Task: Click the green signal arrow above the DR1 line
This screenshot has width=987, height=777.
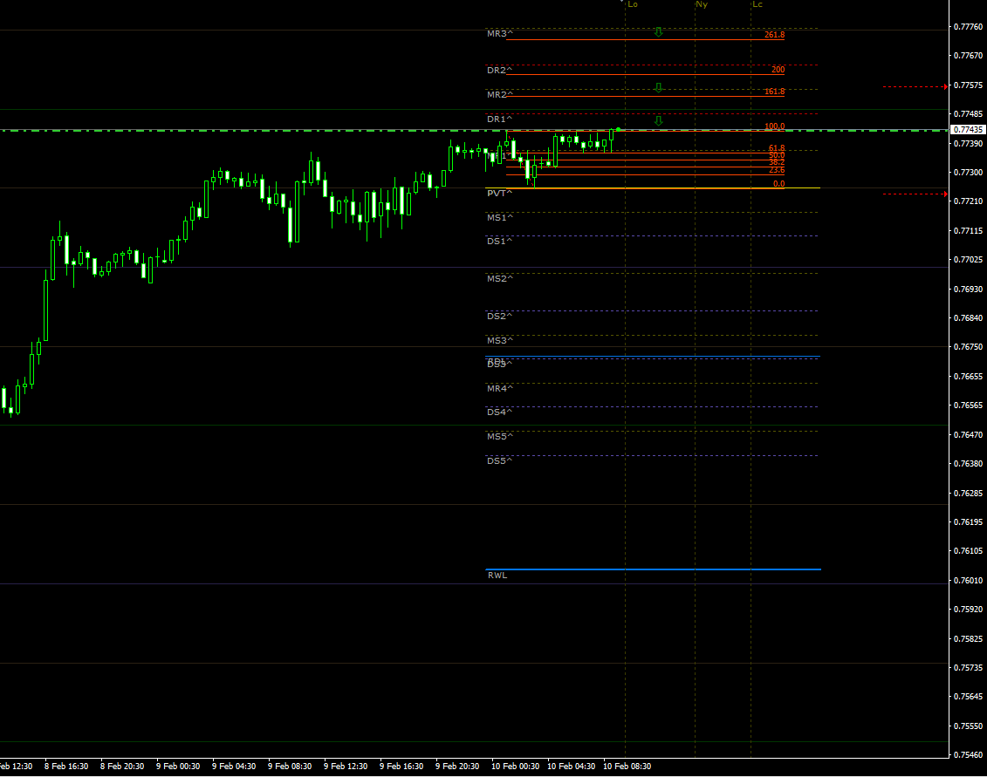Action: pyautogui.click(x=658, y=119)
